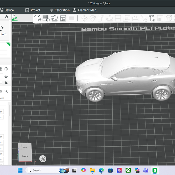Screen dimensions: 175x175
Task: Click the compare presets icon
Action: 6,83
